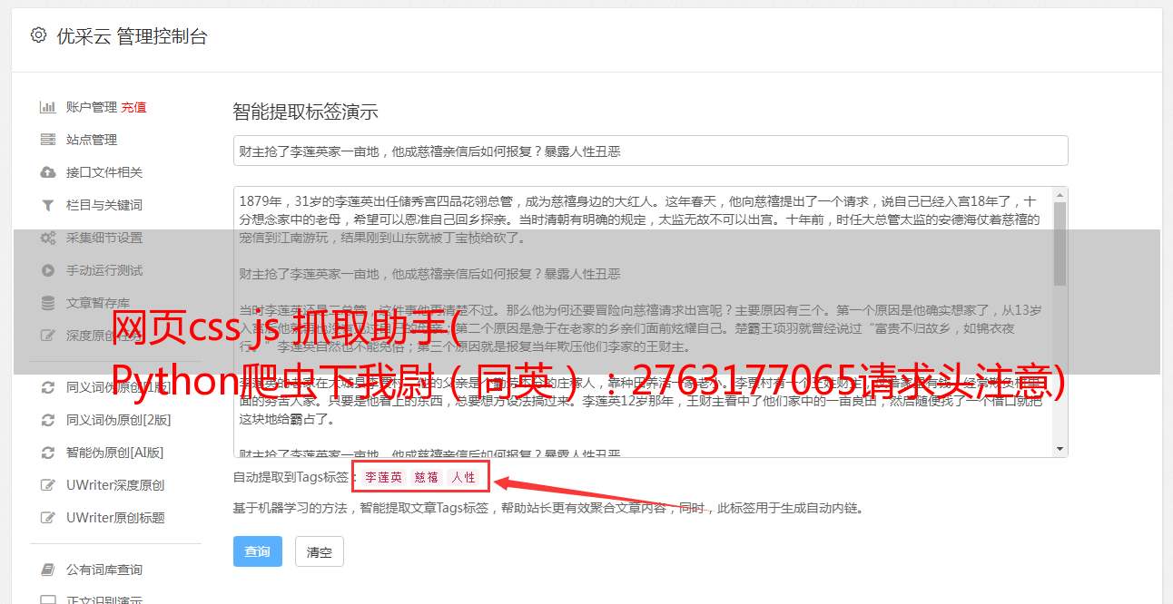Click the 李莲英 extracted tag
Image resolution: width=1173 pixels, height=604 pixels.
[384, 477]
